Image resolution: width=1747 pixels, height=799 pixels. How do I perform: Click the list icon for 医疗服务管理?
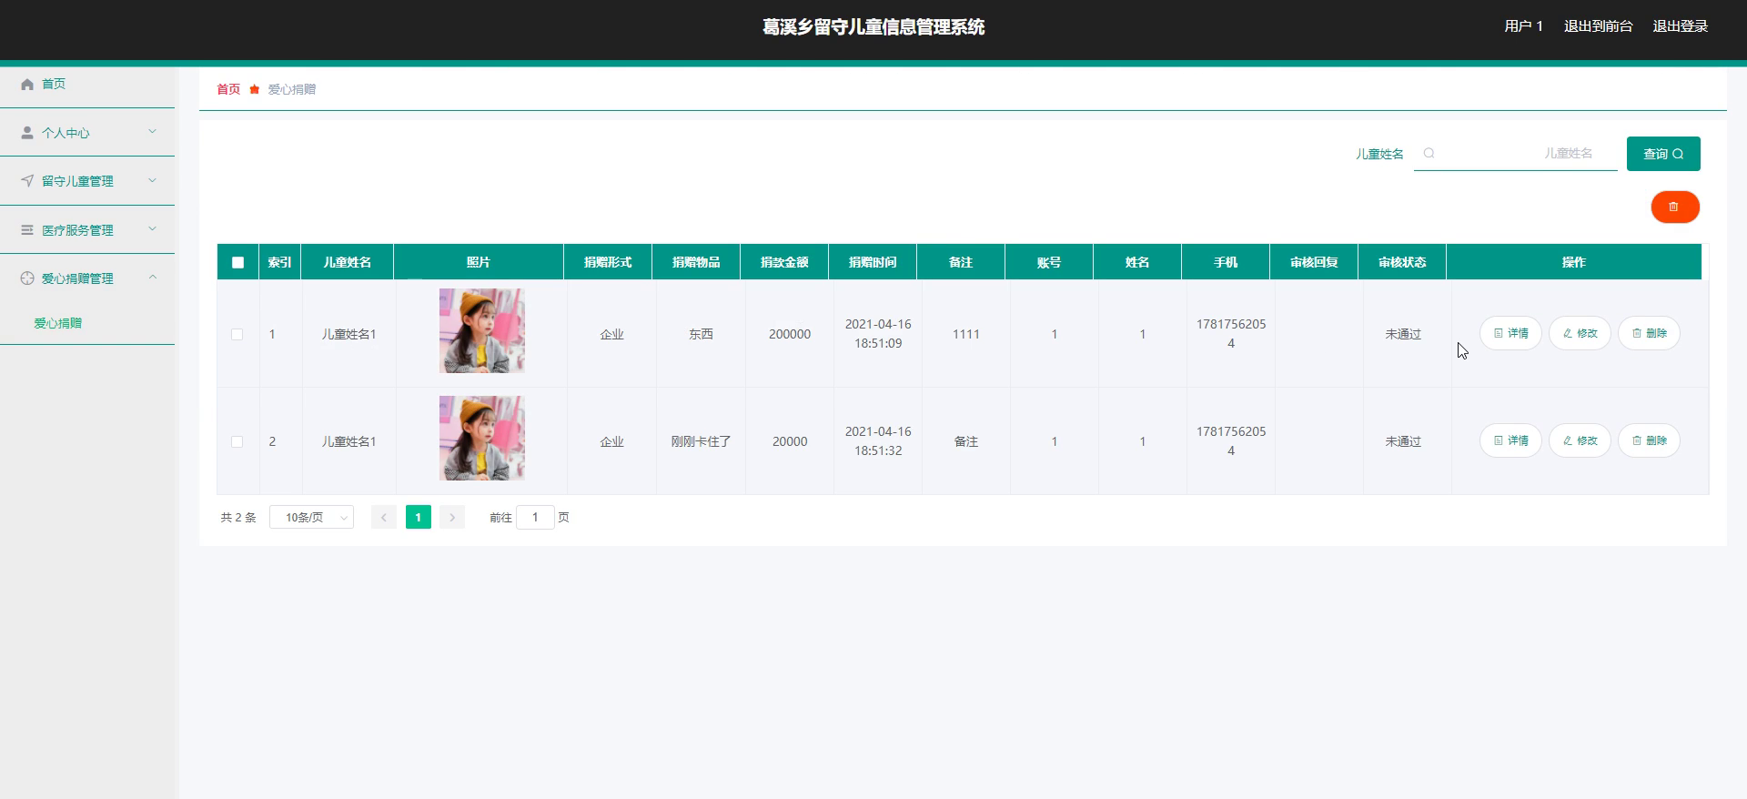27,230
